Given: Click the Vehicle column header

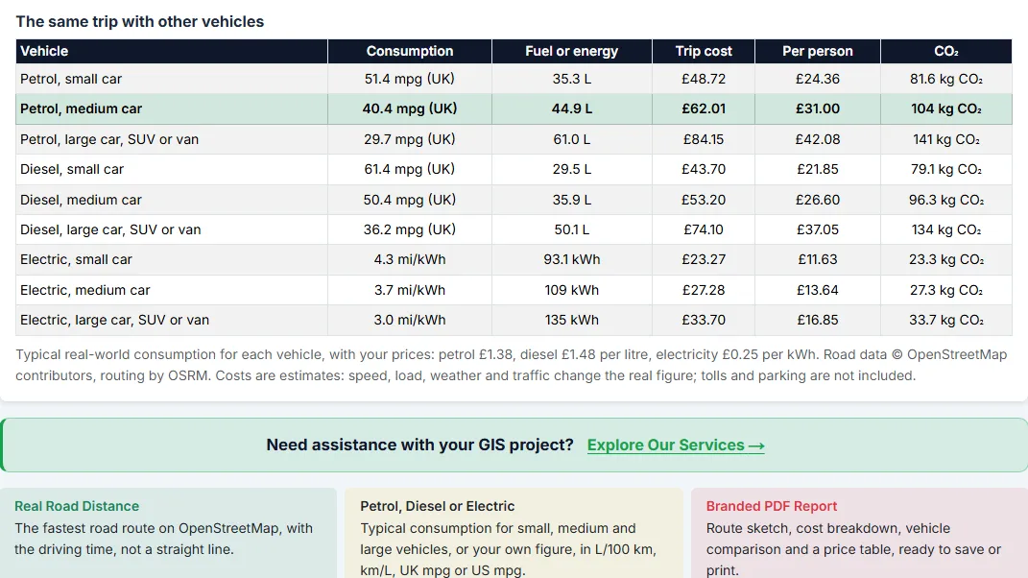Looking at the screenshot, I should (172, 51).
